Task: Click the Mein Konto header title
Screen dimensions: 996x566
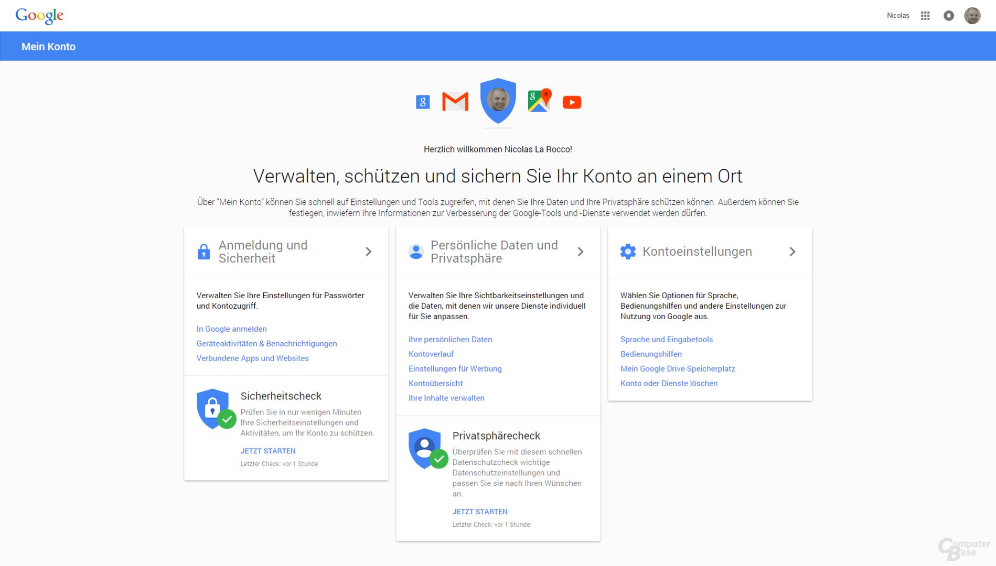Action: click(48, 47)
